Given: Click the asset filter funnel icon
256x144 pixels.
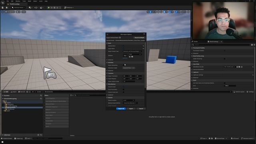Looking at the screenshot, I should [x=71, y=95].
